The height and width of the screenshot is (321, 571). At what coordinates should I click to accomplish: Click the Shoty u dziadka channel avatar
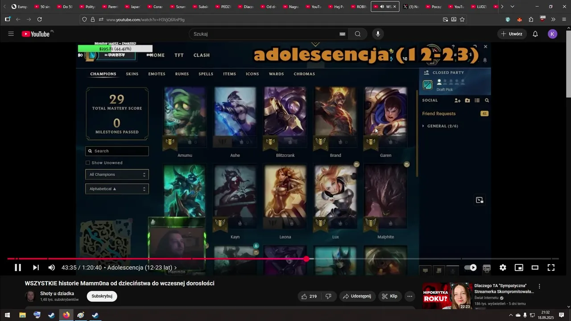point(30,296)
